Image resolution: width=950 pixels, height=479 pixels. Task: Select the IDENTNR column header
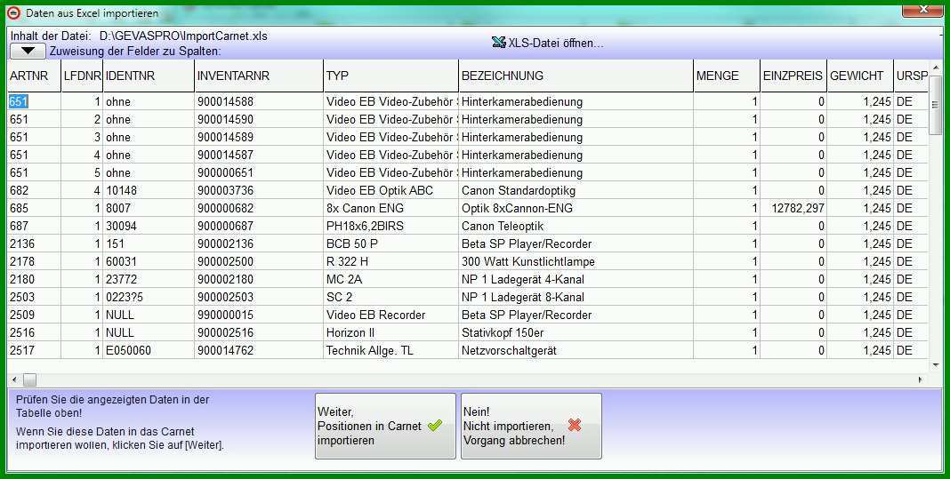point(149,76)
